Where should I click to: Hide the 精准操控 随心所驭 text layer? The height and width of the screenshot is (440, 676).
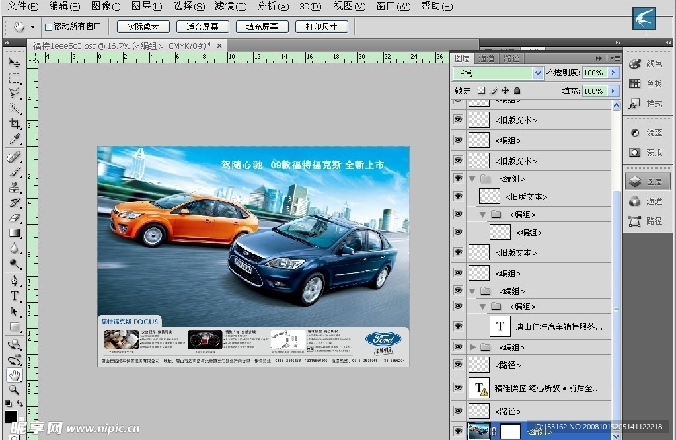click(459, 388)
